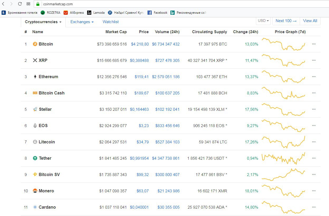Switch to the Exchanges tab
The image size is (329, 216).
pyautogui.click(x=82, y=22)
